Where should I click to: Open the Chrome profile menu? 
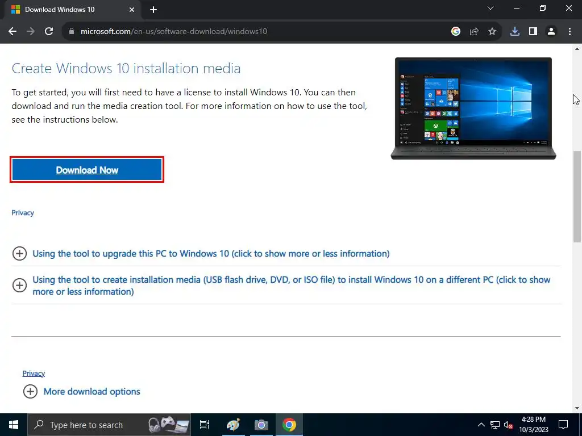pyautogui.click(x=551, y=32)
